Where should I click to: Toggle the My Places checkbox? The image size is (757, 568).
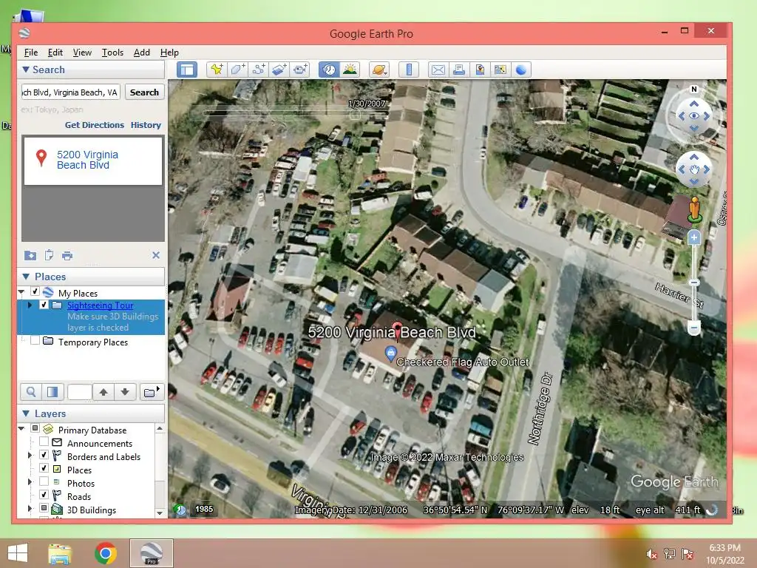coord(35,291)
